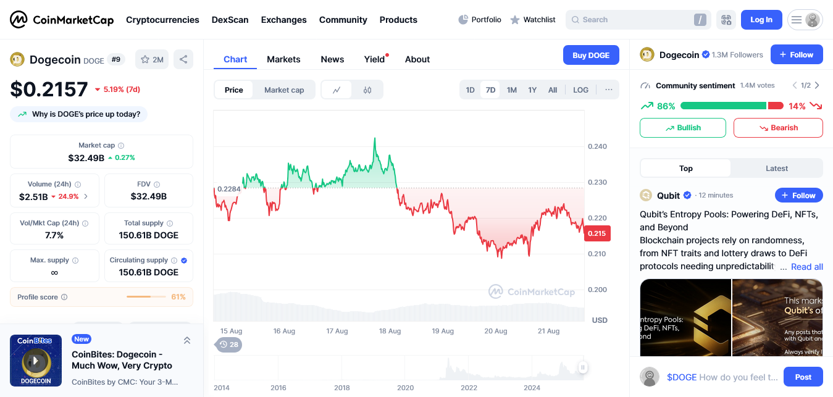Click the community sentiment gauge icon
The width and height of the screenshot is (833, 397).
pyautogui.click(x=646, y=86)
